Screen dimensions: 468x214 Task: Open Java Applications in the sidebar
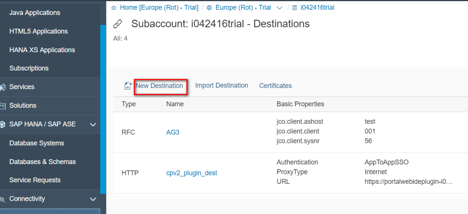(x=35, y=13)
